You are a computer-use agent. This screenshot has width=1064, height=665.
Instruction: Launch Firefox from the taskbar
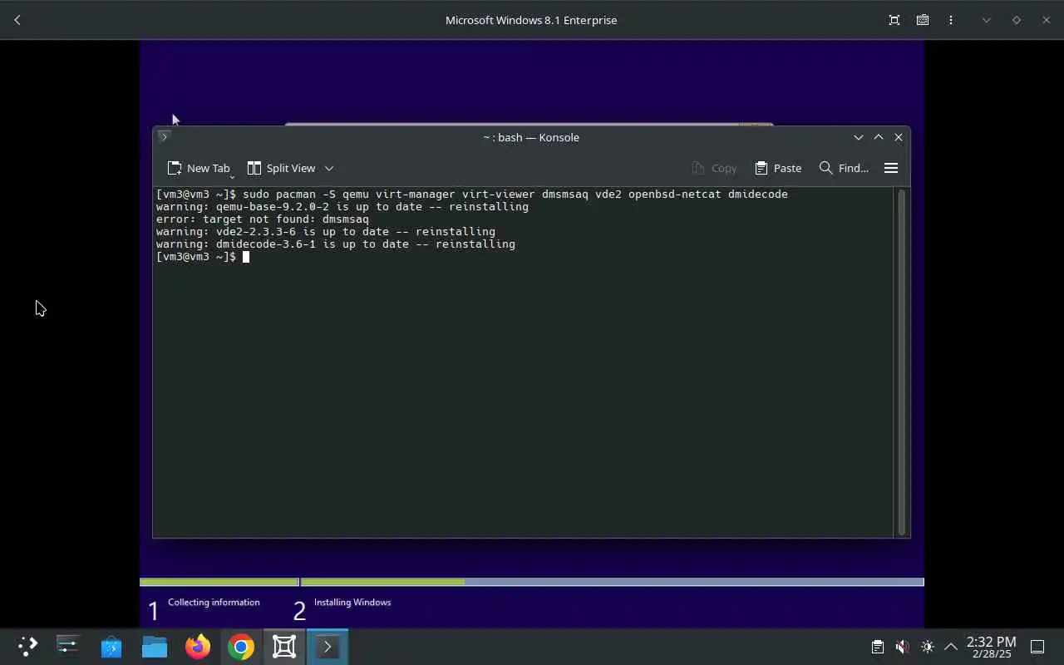tap(197, 646)
